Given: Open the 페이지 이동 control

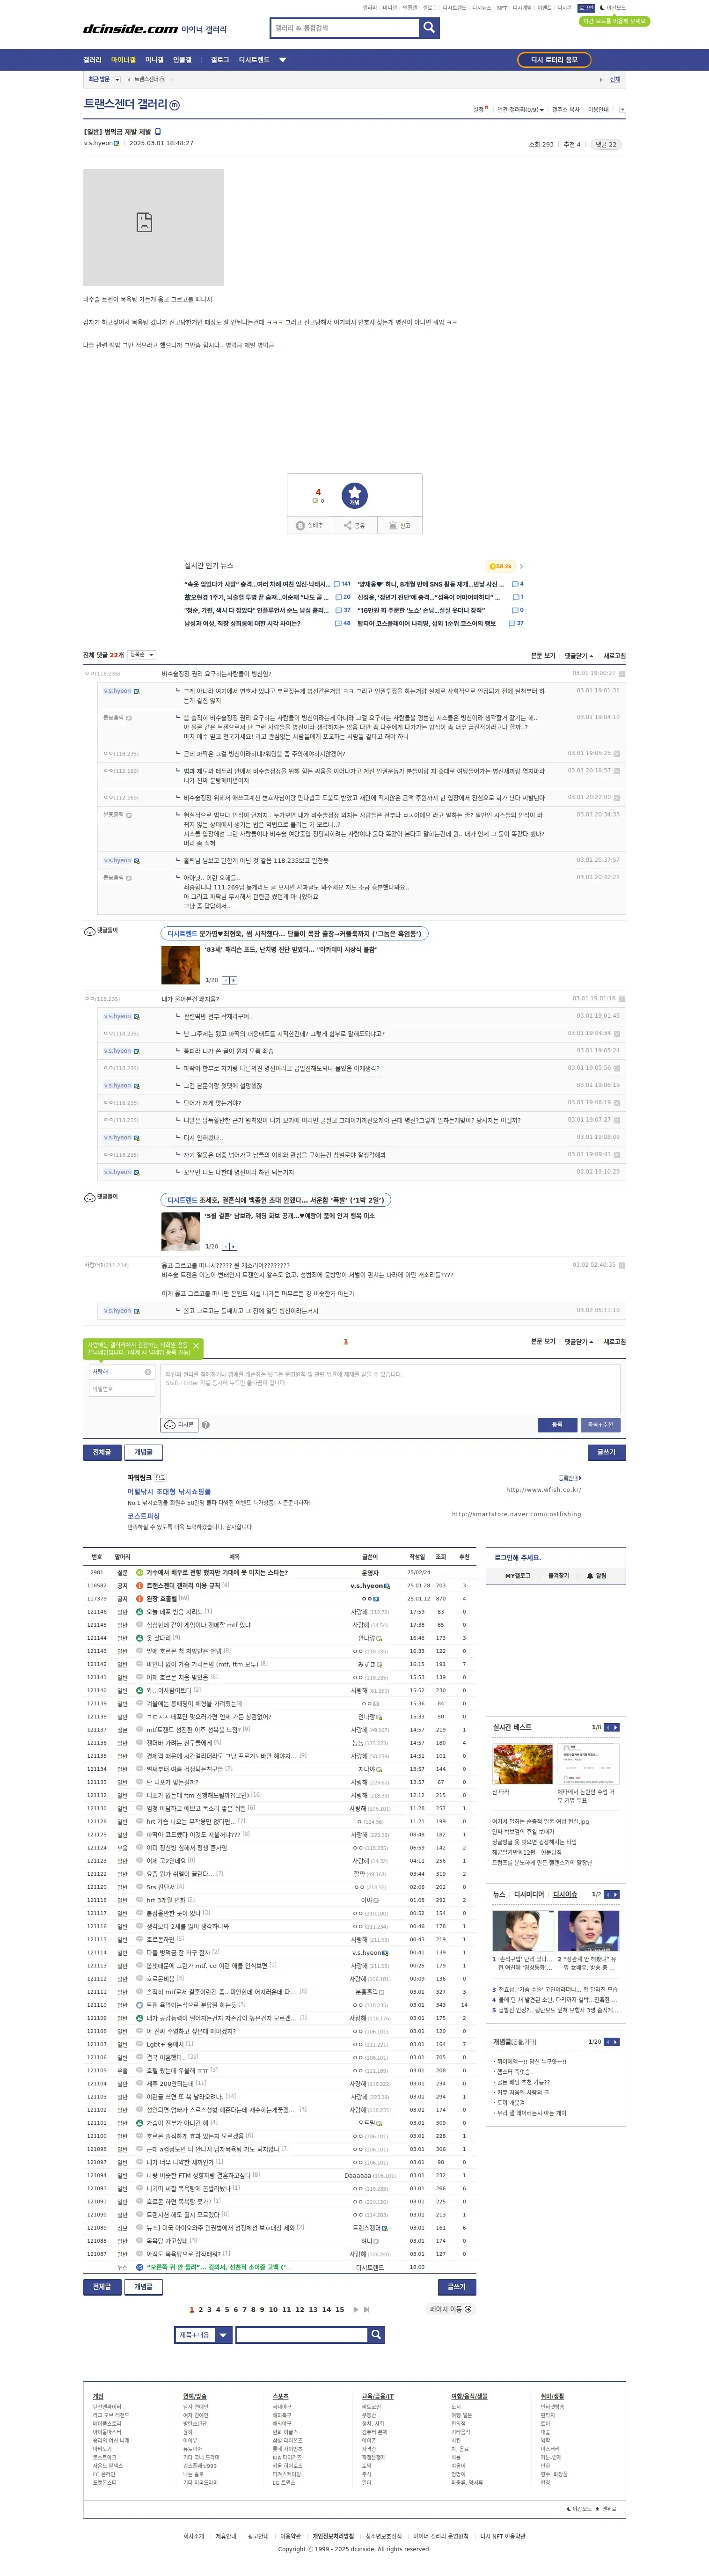Looking at the screenshot, I should [451, 2309].
